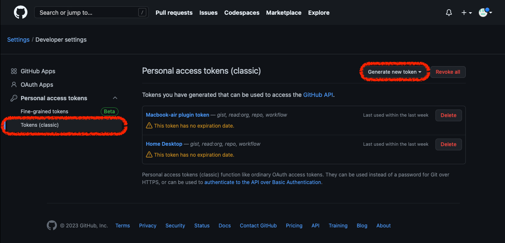Click the Beta badge beside Fine-grained tokens
This screenshot has width=505, height=243.
click(x=110, y=111)
